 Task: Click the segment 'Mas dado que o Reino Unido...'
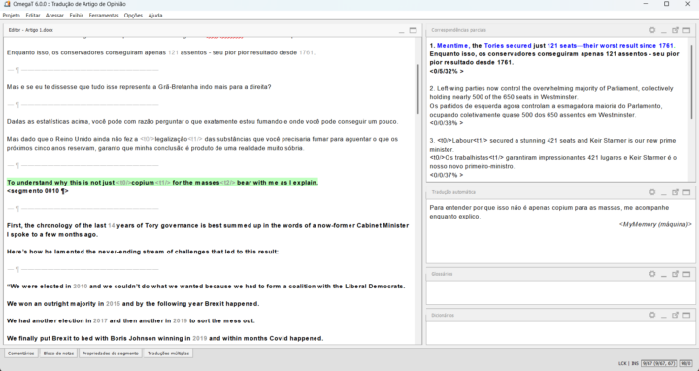(x=202, y=144)
